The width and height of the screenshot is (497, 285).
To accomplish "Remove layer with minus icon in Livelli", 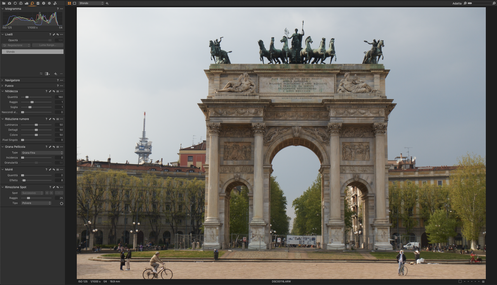I will (x=61, y=74).
